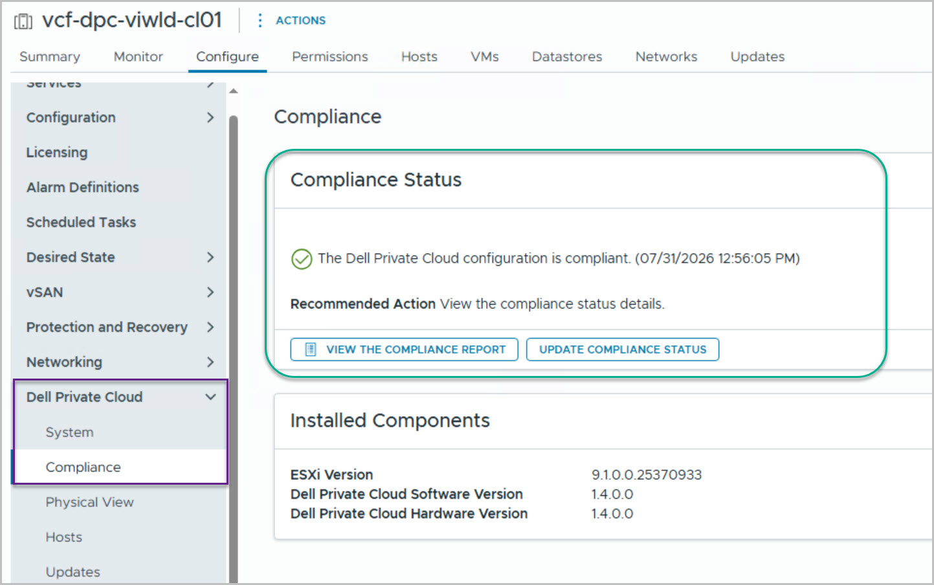Select Configuration in the sidebar
The image size is (934, 585).
coord(71,118)
